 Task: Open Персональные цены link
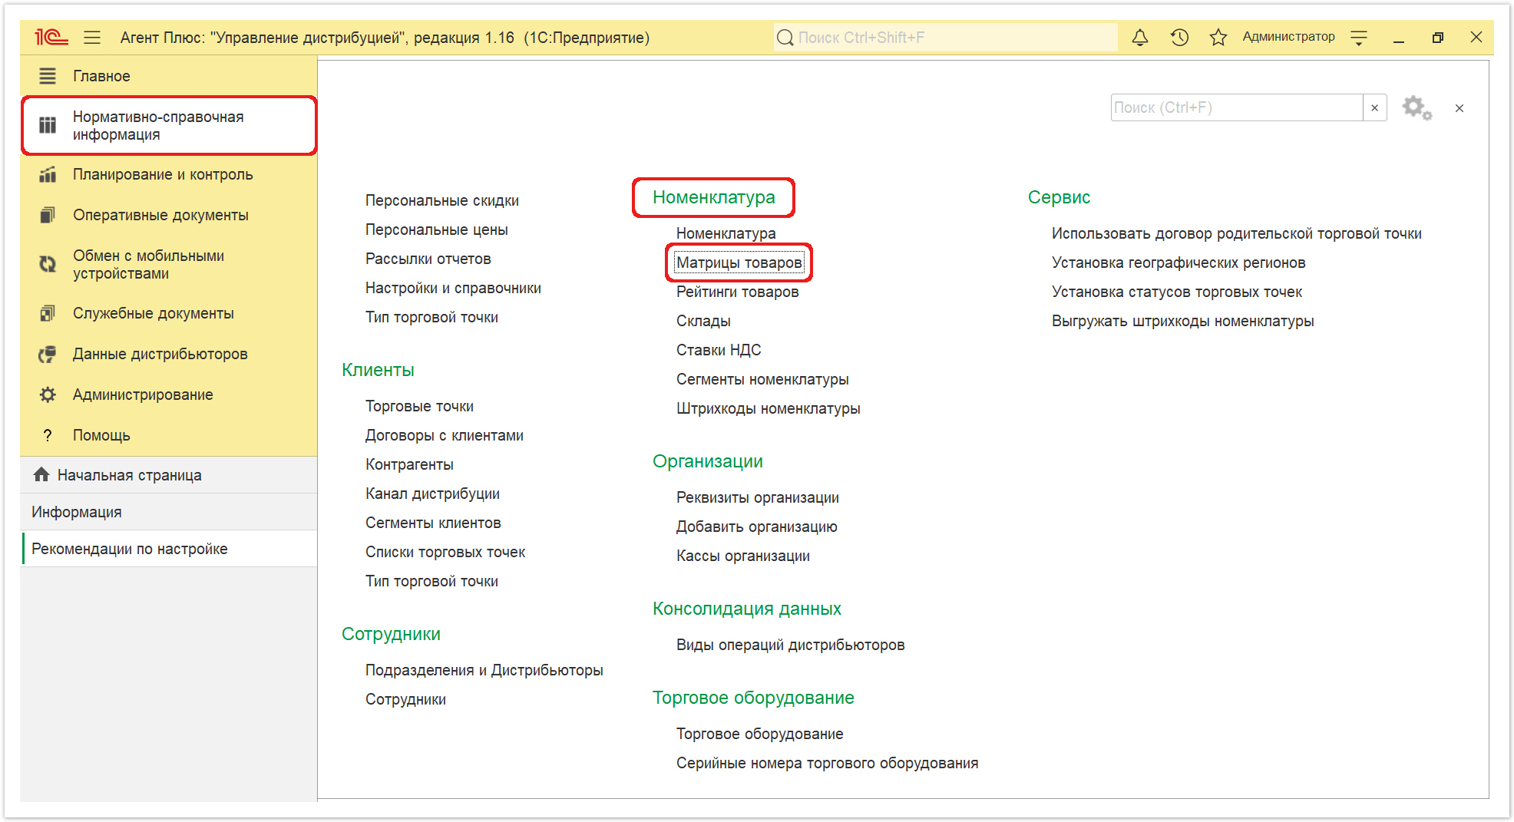point(437,229)
